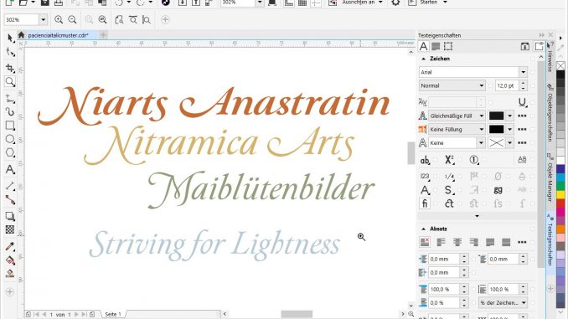
Task: Switch to Frame properties icon
Action: (448, 46)
